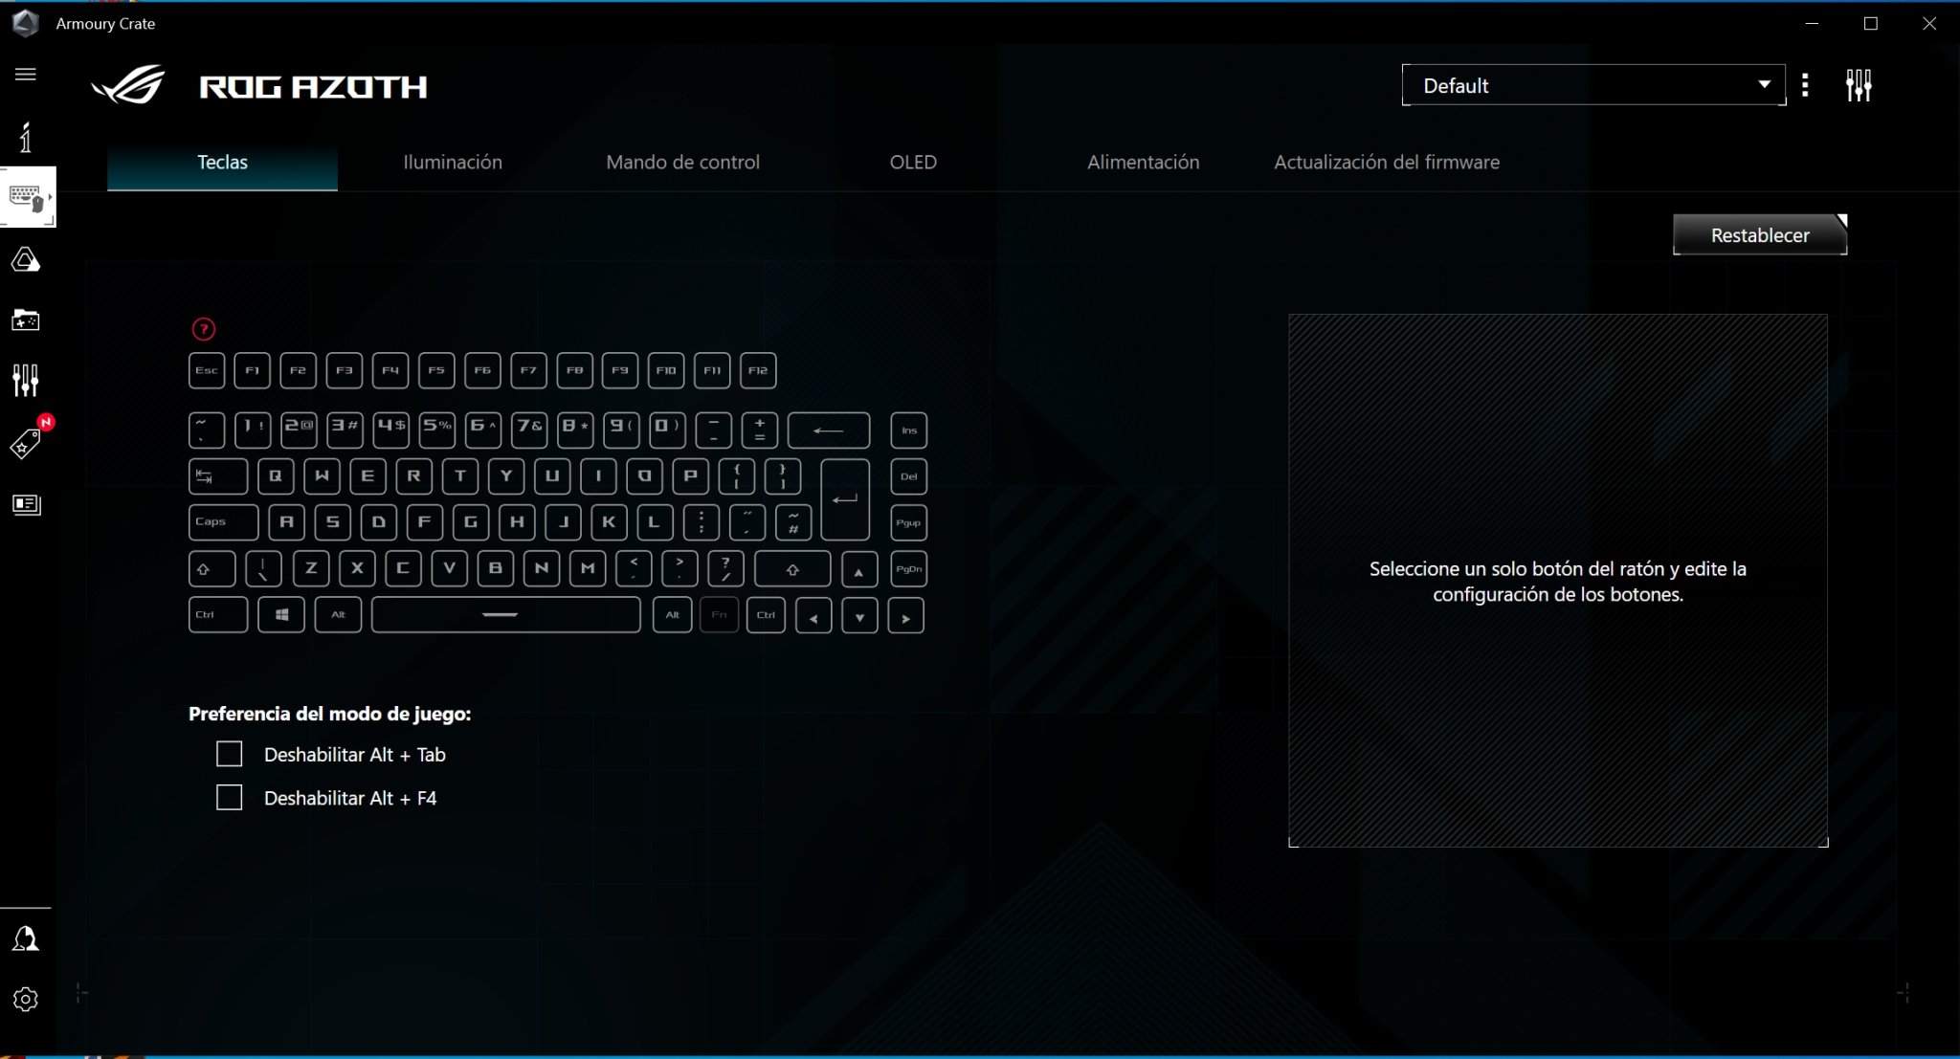Select the right Shift key
This screenshot has height=1059, width=1960.
(x=792, y=569)
